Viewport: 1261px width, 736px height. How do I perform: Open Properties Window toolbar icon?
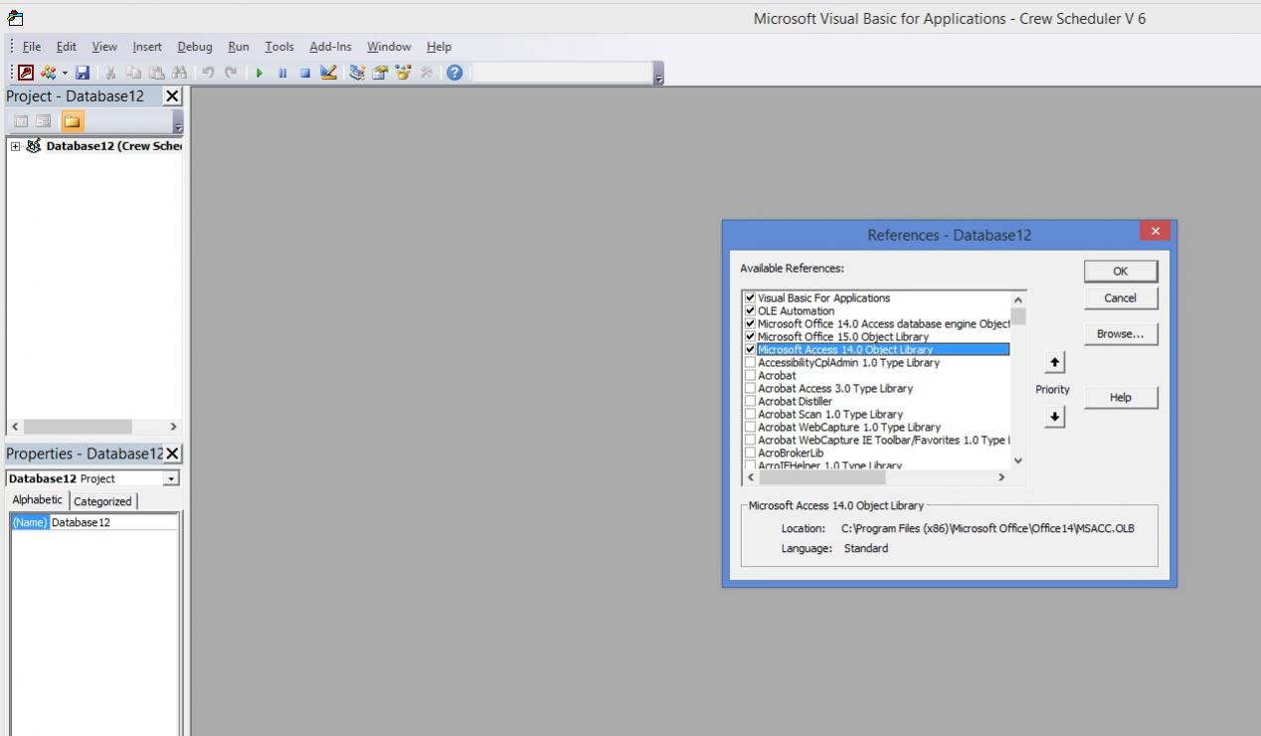380,73
